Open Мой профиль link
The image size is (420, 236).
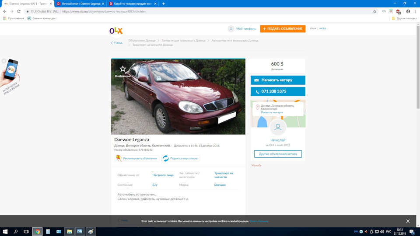point(246,29)
